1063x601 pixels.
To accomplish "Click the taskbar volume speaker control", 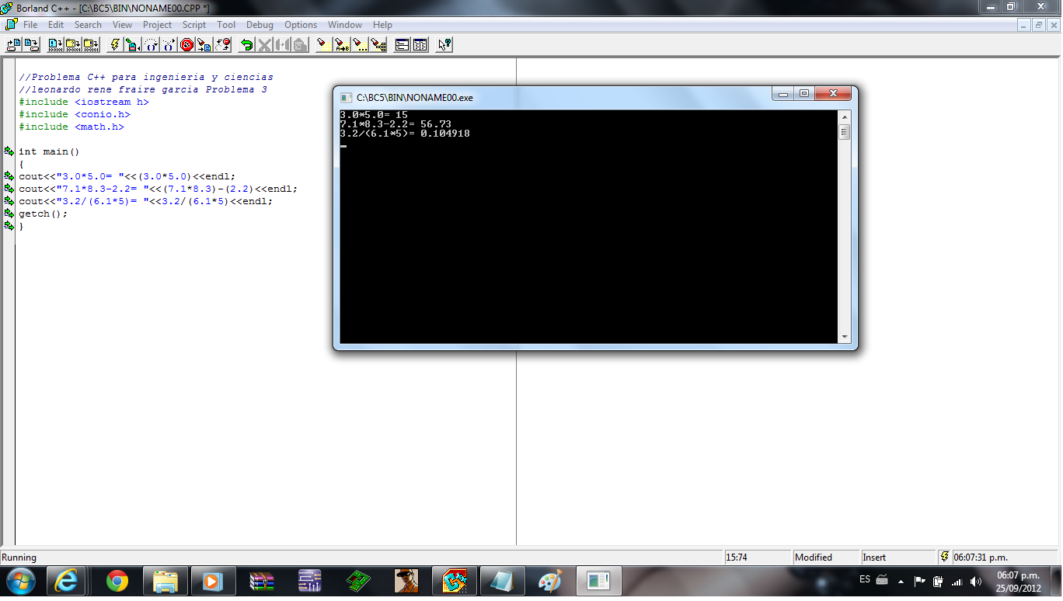I will tap(974, 581).
